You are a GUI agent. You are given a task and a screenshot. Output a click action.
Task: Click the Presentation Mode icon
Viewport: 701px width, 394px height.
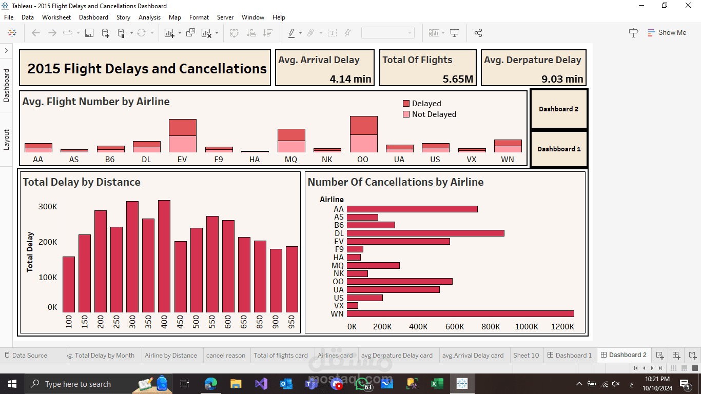(x=454, y=33)
